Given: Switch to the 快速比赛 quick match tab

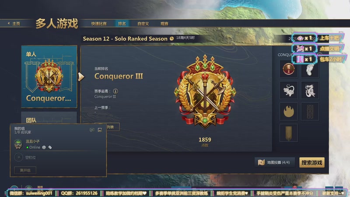Looking at the screenshot, I should pyautogui.click(x=99, y=24).
